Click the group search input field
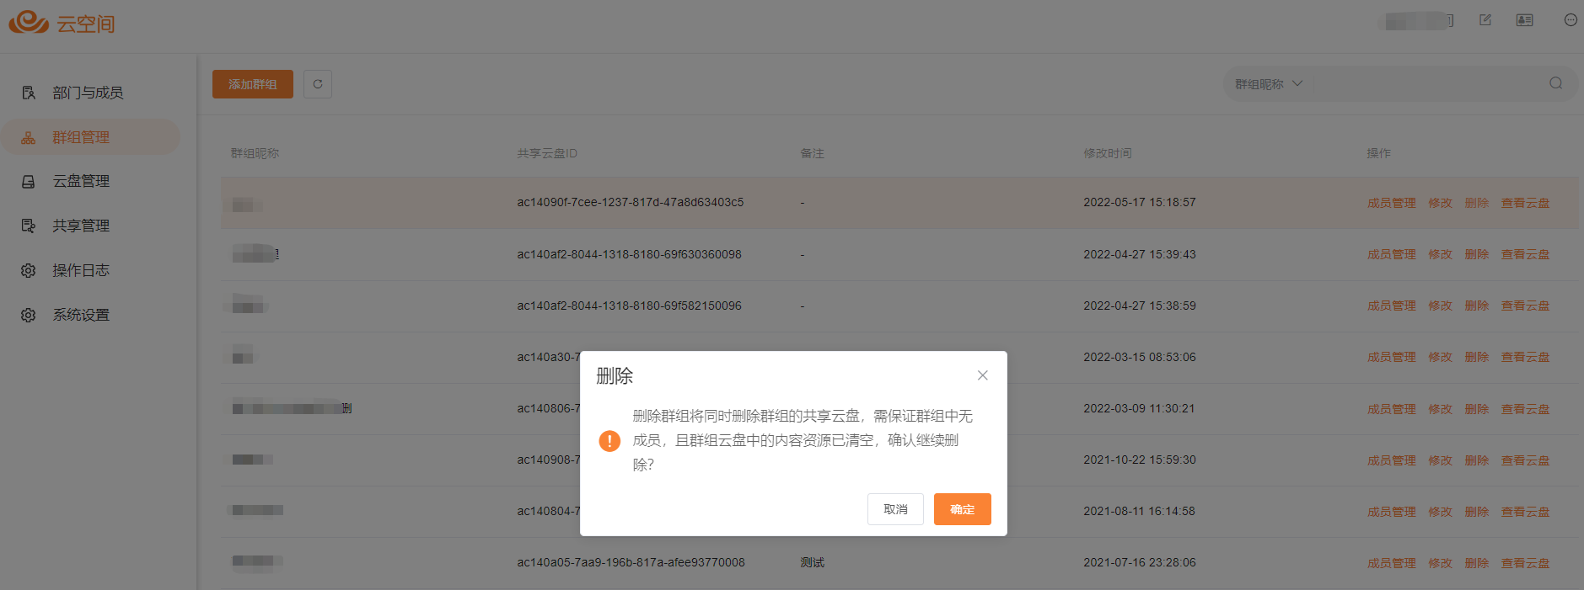This screenshot has width=1584, height=590. [x=1425, y=84]
